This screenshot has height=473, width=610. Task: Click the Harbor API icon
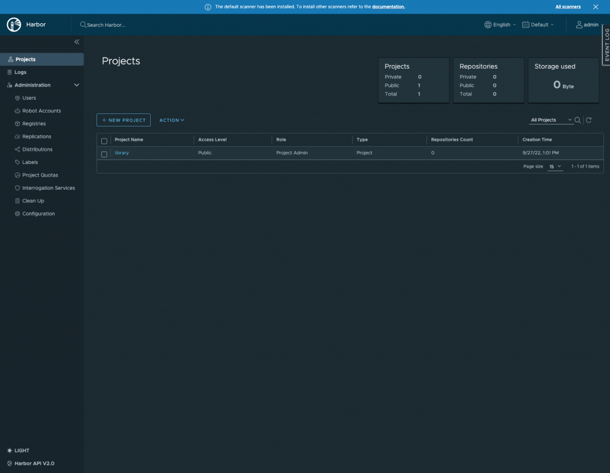(x=10, y=463)
